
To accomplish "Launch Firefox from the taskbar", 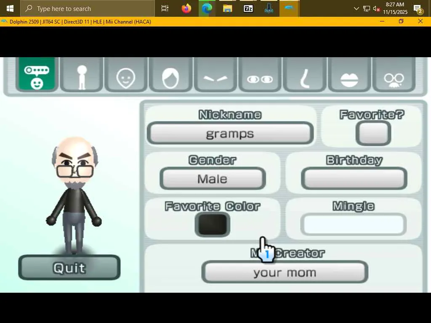I will coord(186,8).
